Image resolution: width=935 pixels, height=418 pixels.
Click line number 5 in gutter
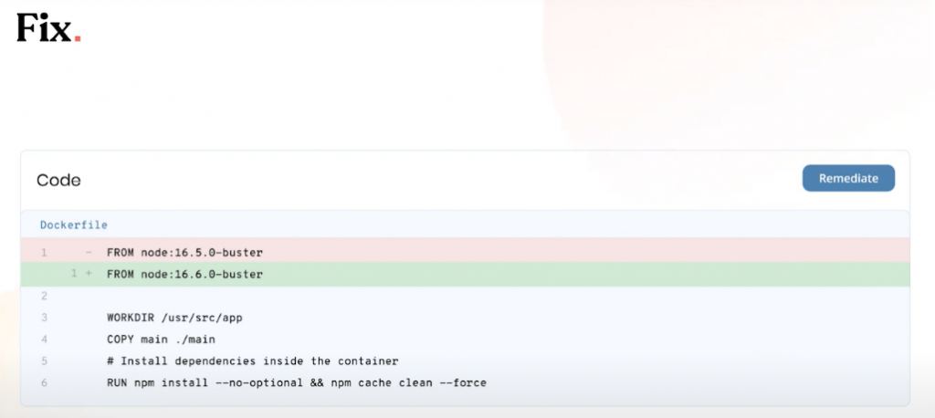point(44,361)
